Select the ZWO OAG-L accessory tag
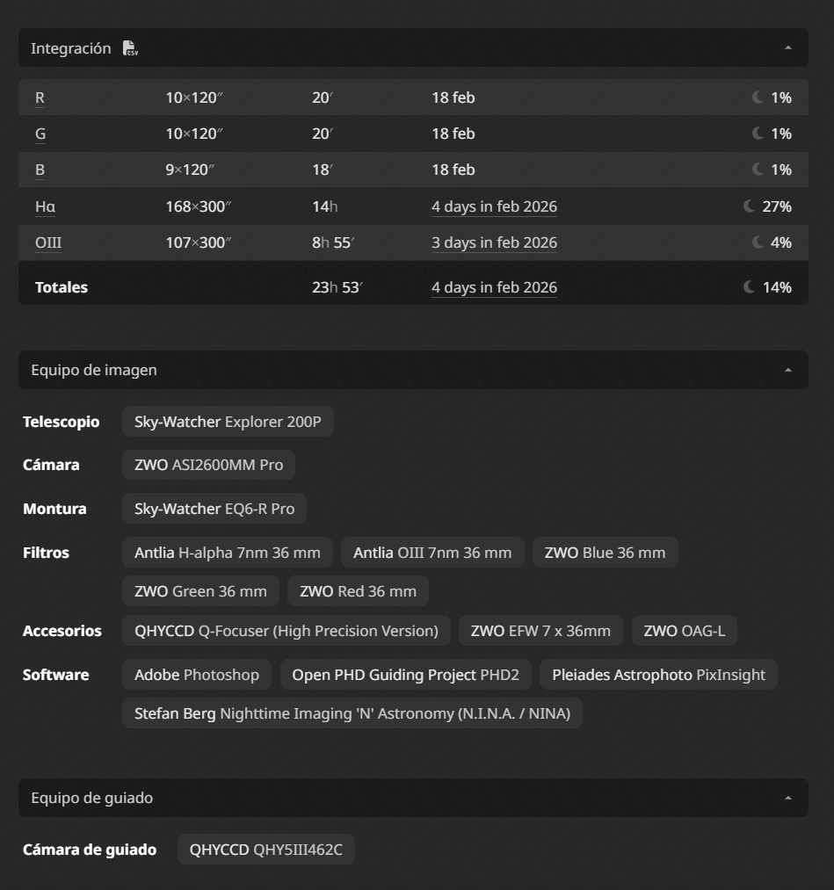 point(684,631)
